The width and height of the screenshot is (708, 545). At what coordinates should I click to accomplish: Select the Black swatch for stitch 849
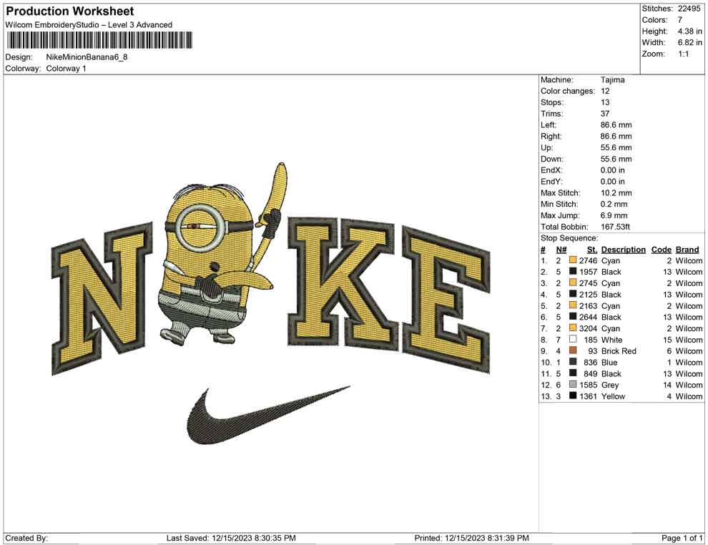(x=573, y=373)
